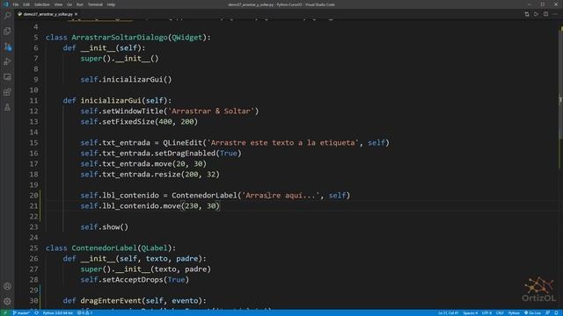Click the VS Code logo icon
The image size is (563, 316).
[5, 4]
